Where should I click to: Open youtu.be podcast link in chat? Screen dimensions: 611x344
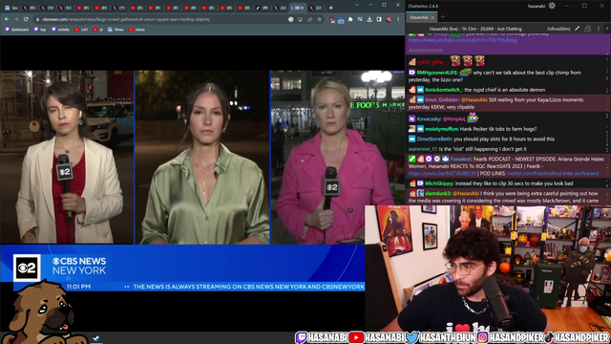tap(442, 173)
